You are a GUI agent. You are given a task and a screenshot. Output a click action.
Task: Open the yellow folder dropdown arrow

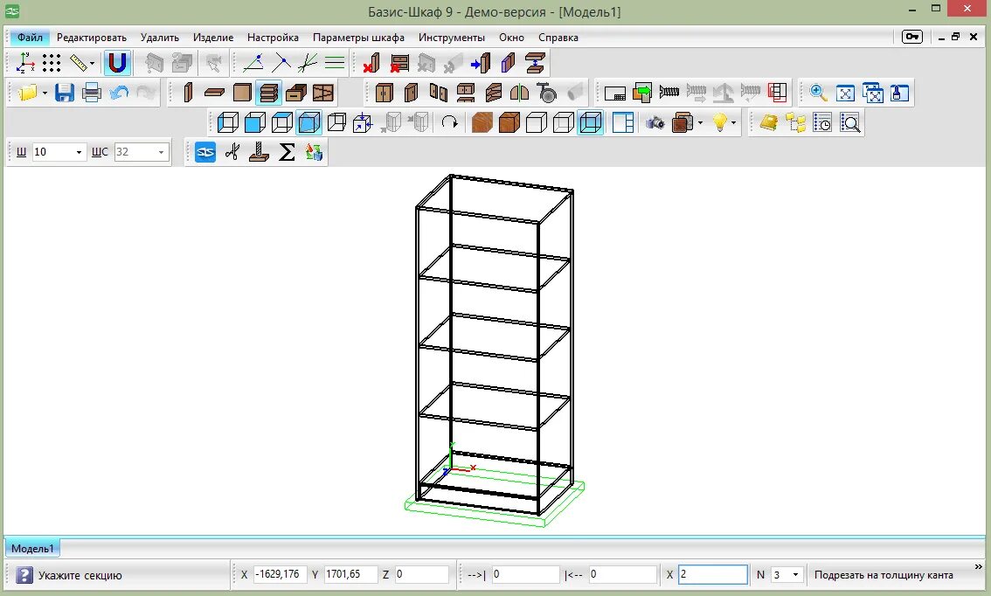[x=45, y=93]
